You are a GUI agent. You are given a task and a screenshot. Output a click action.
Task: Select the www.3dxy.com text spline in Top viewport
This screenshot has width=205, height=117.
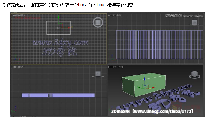tap(60, 42)
